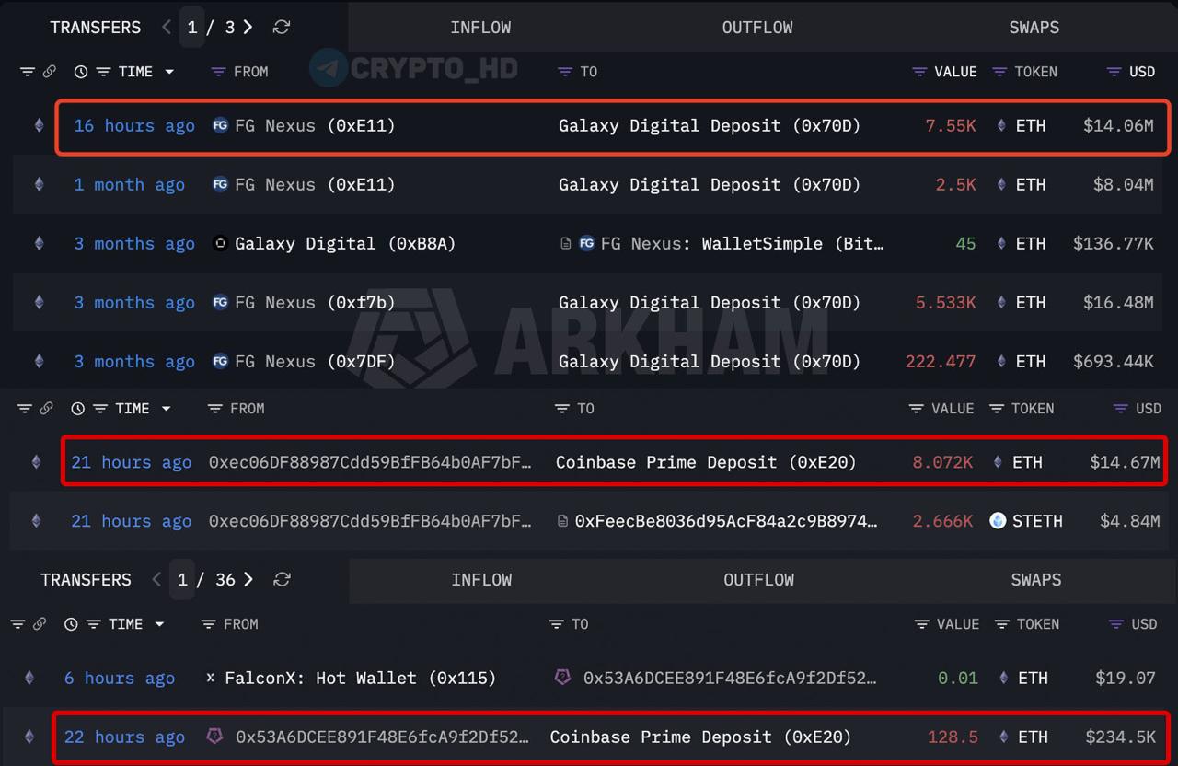This screenshot has width=1178, height=766.
Task: Open Coinbase Prime Deposit (0xE20) on the 8.072K row
Action: tap(706, 462)
